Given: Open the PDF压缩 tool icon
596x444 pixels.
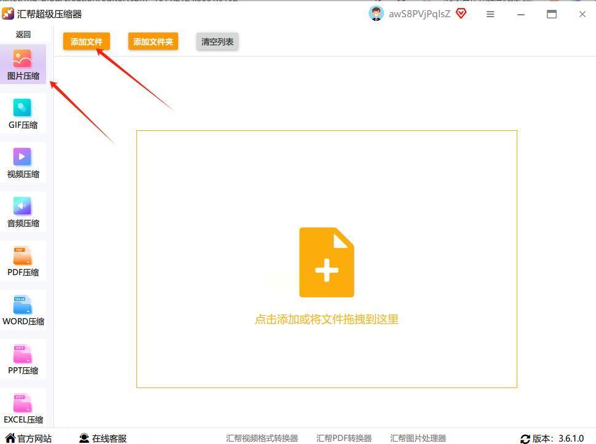Looking at the screenshot, I should pyautogui.click(x=22, y=255).
